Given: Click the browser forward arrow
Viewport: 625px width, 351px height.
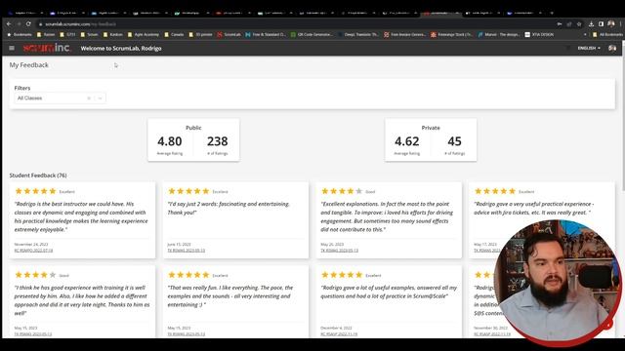Looking at the screenshot, I should click(19, 23).
